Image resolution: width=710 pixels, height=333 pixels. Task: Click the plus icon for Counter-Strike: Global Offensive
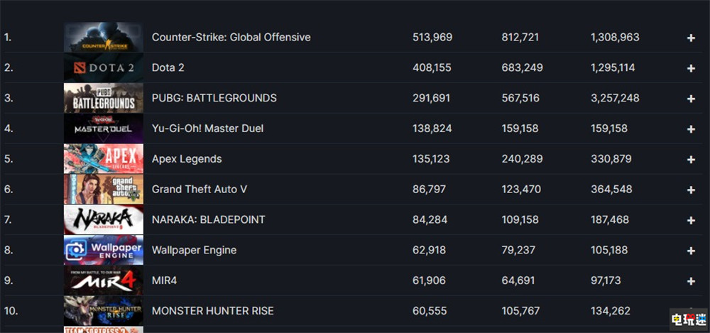click(x=691, y=38)
